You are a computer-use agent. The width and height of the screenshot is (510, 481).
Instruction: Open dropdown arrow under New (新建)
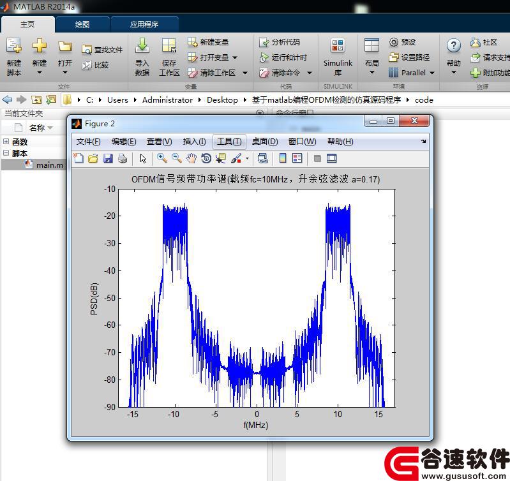[x=40, y=73]
